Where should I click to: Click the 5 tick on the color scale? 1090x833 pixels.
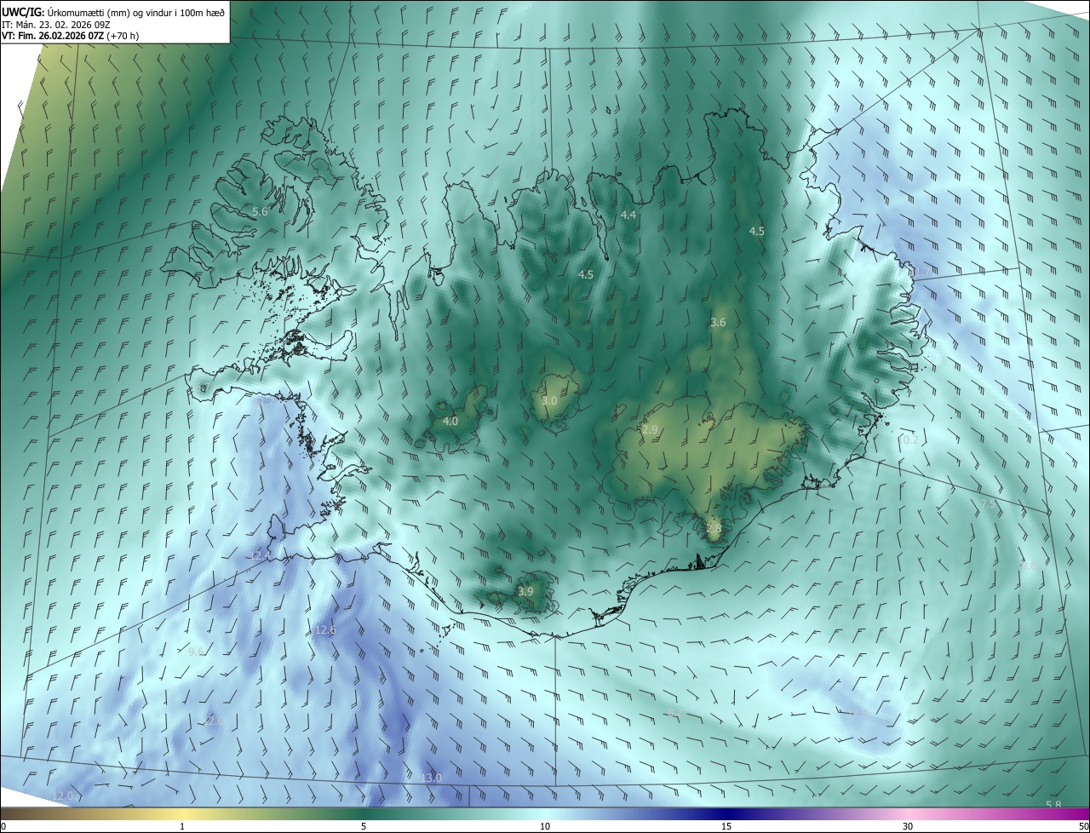[364, 826]
